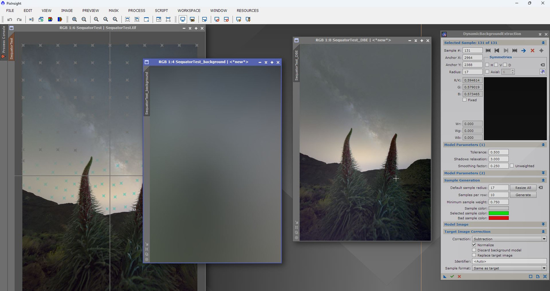550x291 pixels.
Task: Open the PROCESS menu
Action: [x=137, y=10]
